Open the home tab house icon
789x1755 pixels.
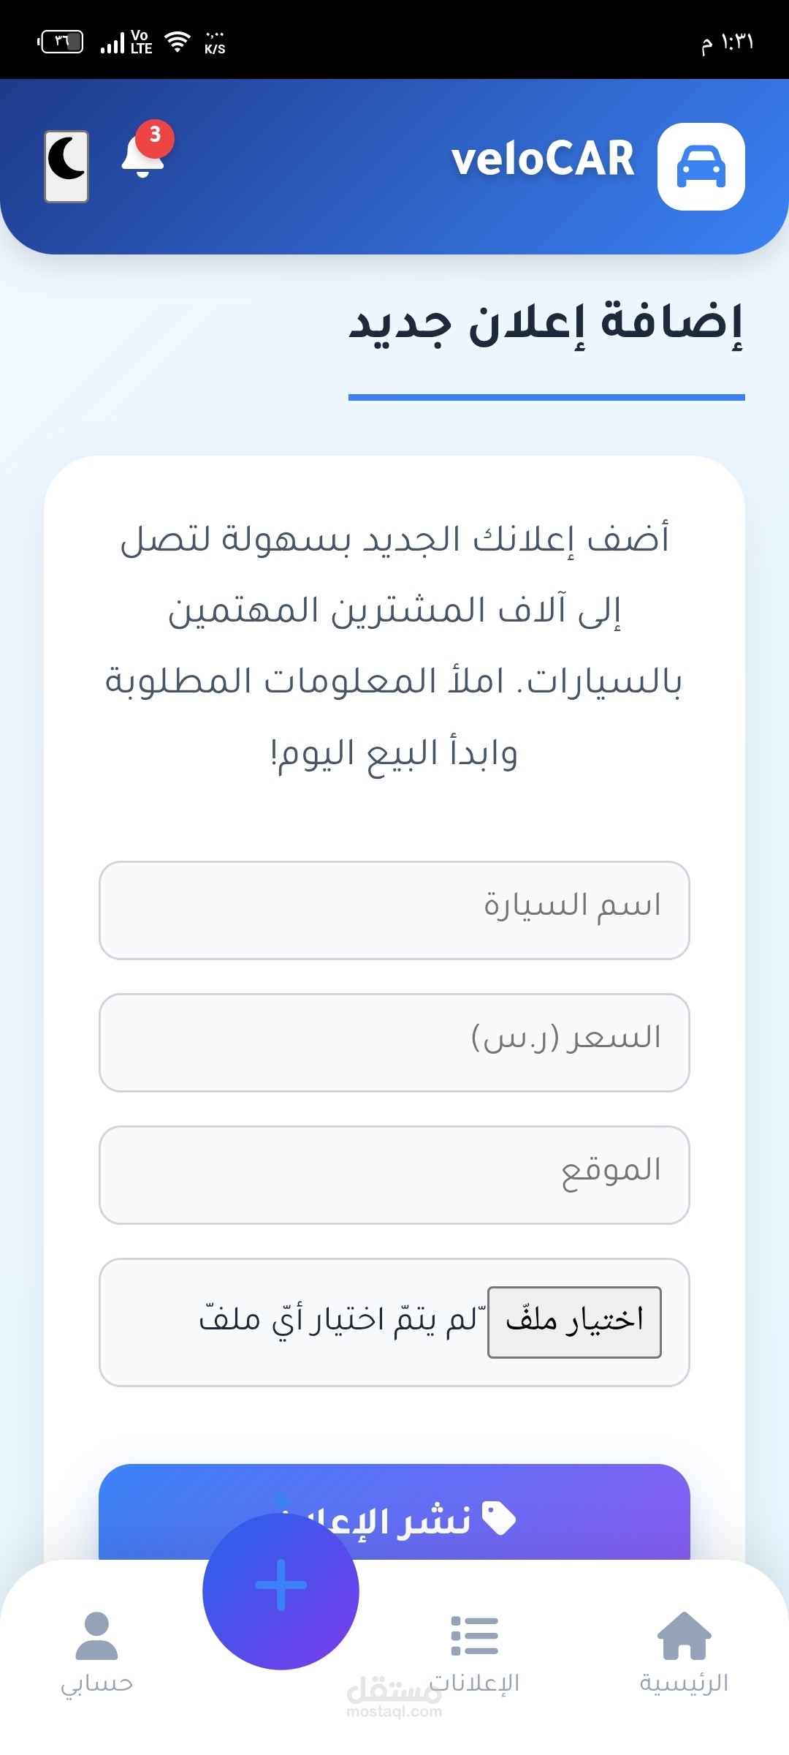pos(684,1636)
